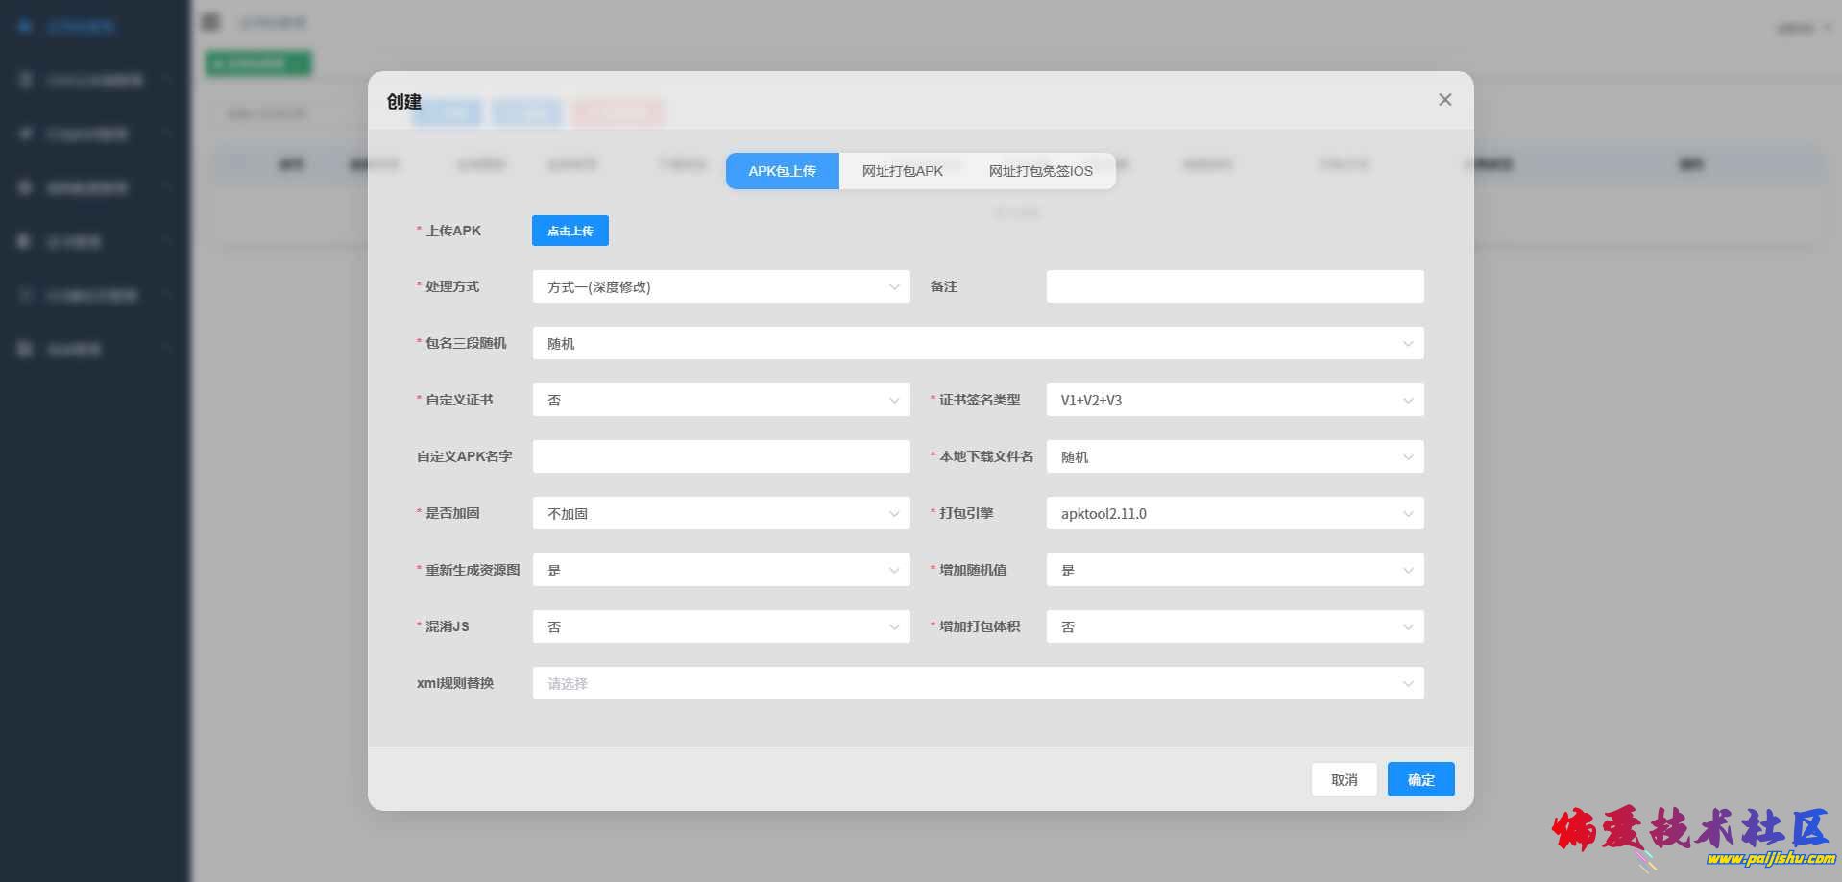This screenshot has width=1842, height=882.
Task: Choose the 是否加固 dropdown
Action: [720, 513]
